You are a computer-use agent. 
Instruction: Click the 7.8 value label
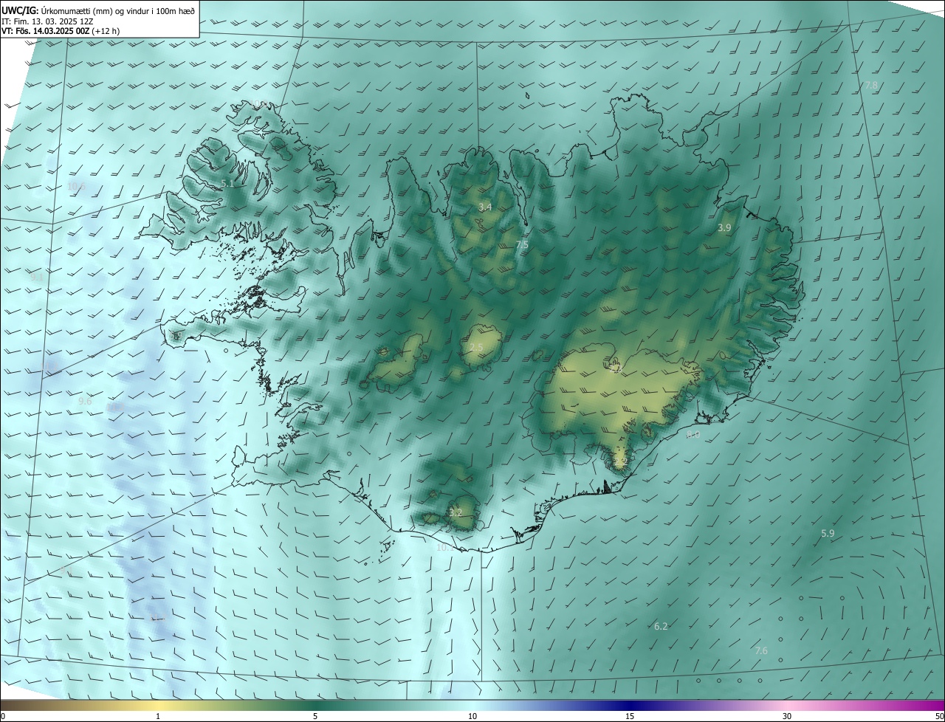[871, 86]
